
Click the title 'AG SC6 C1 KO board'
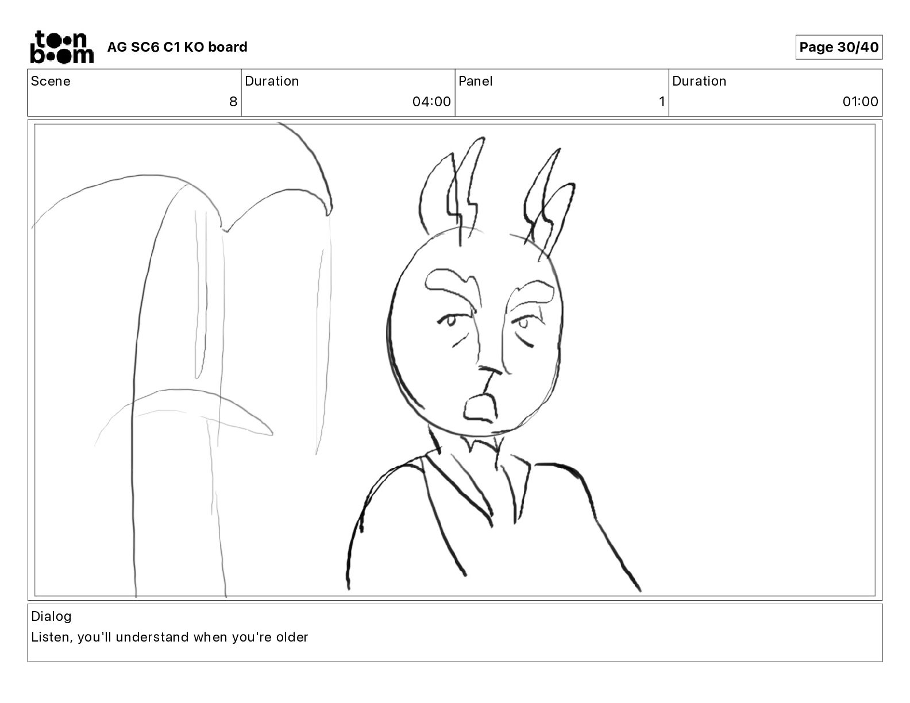point(177,47)
